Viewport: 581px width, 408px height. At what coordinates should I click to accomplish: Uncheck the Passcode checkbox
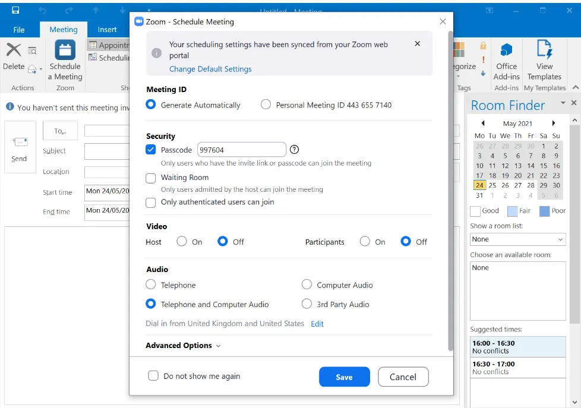click(151, 149)
